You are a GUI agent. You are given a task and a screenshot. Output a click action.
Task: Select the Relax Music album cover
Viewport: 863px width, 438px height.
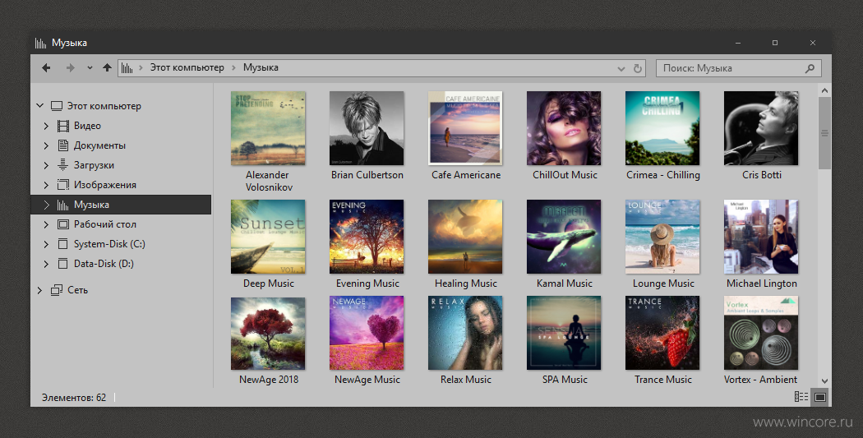point(465,333)
